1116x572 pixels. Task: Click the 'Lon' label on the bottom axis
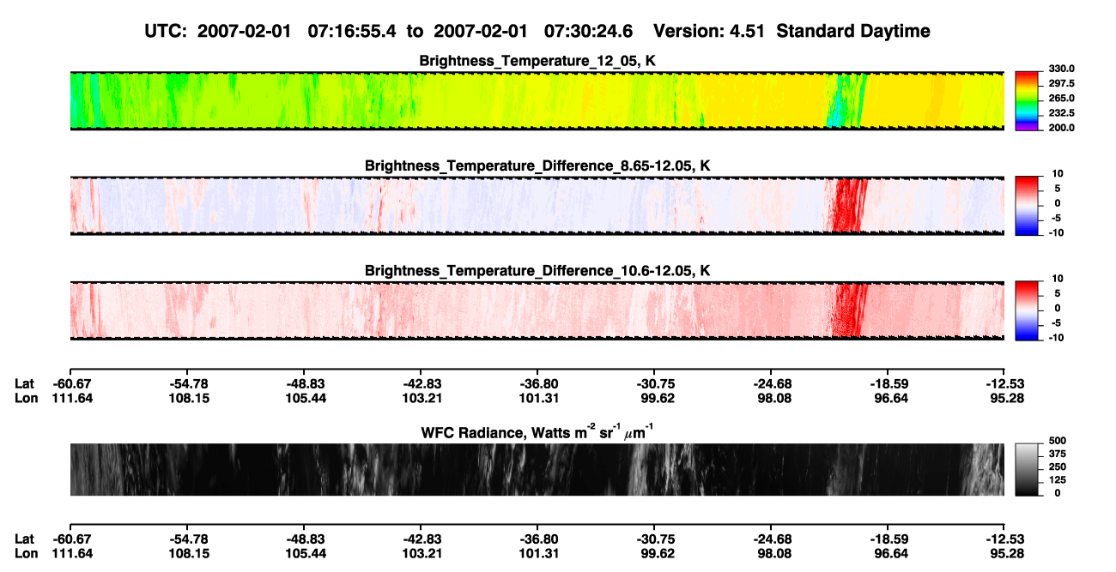tap(26, 553)
